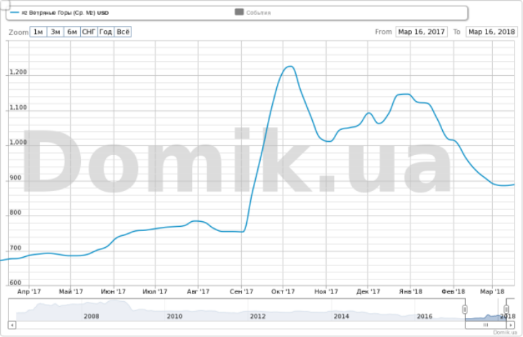Click the Июн '17 axis label
Viewport: 523px width, 337px height.
(113, 291)
